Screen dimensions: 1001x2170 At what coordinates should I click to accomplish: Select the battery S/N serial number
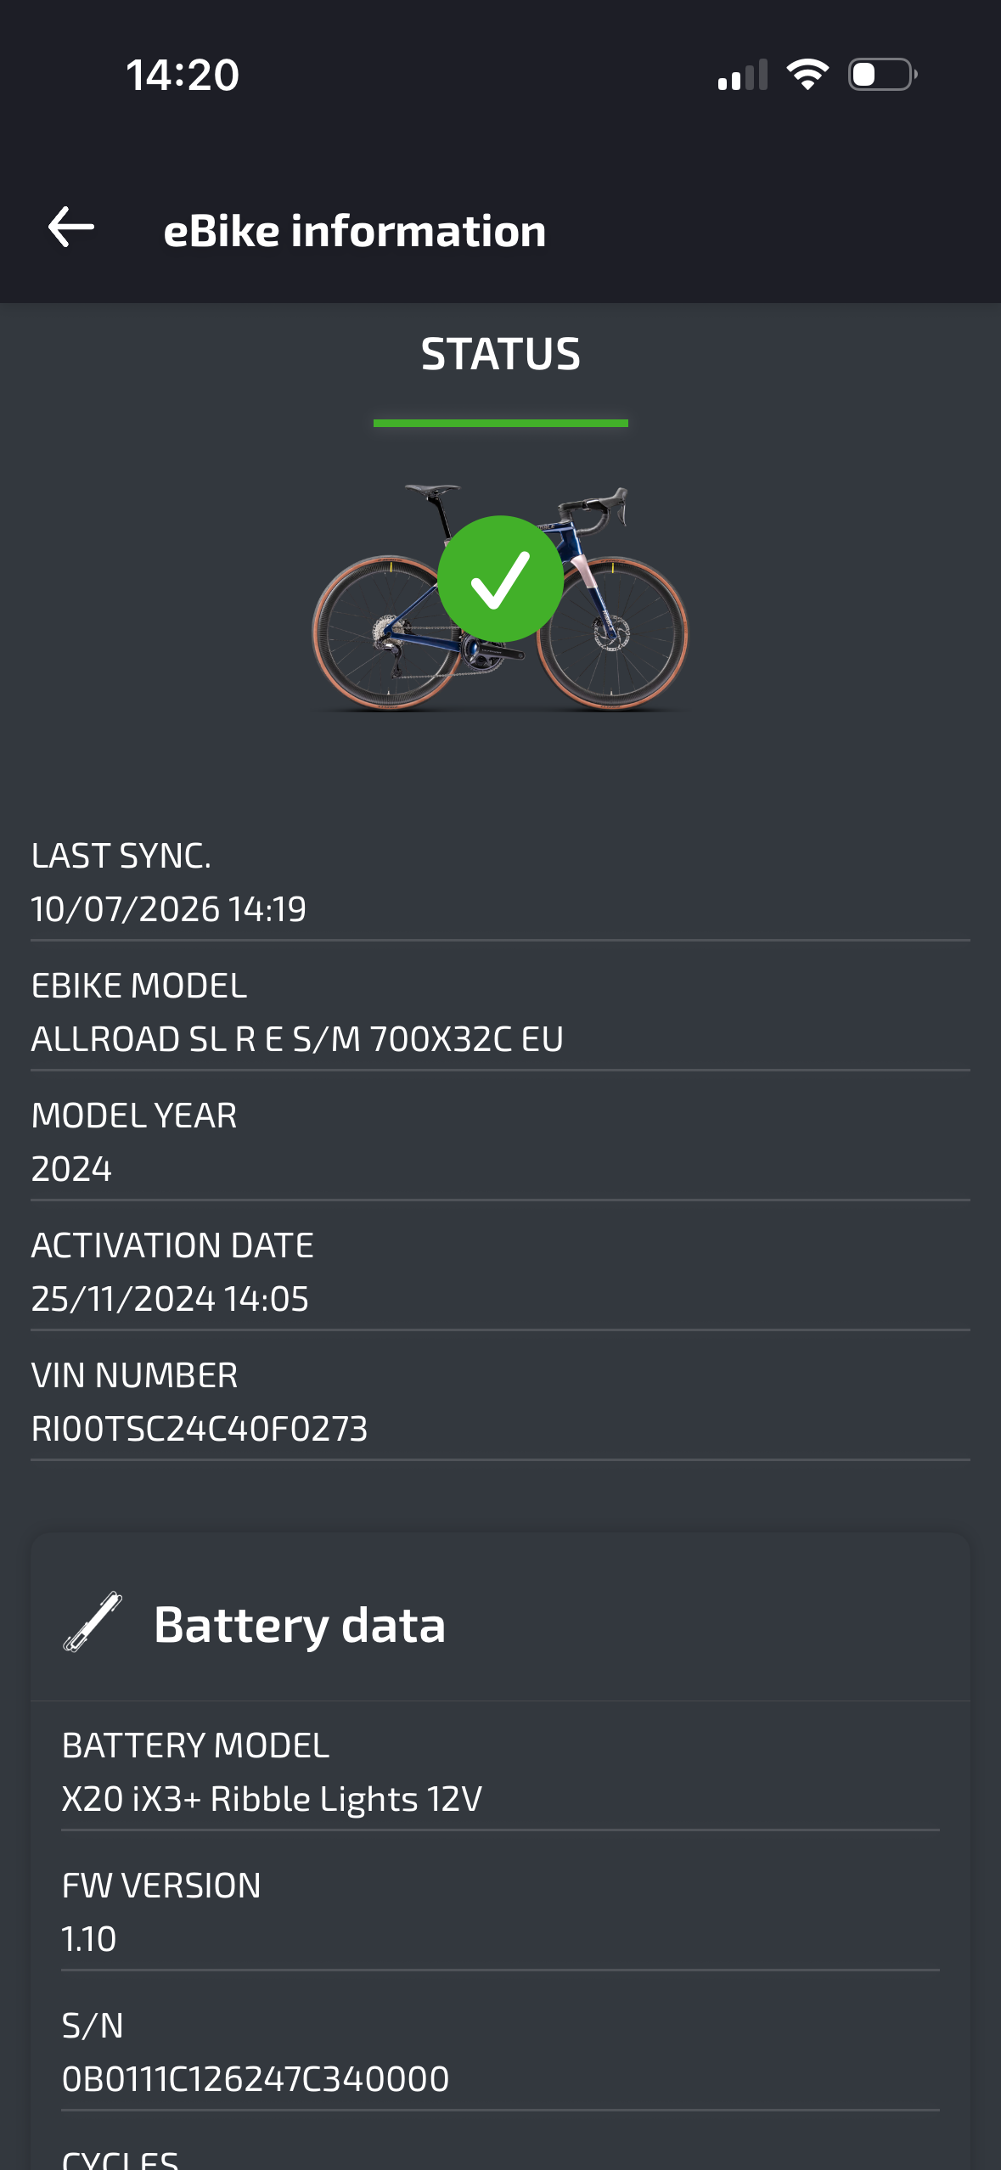256,2079
